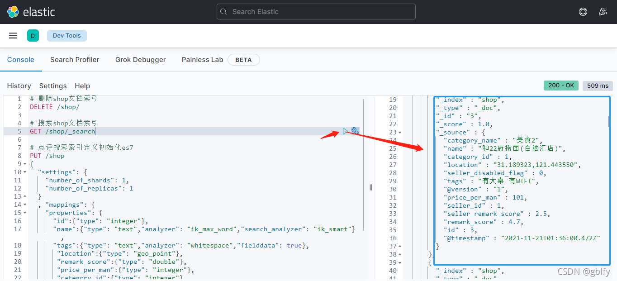Click the "_type" : "_doc" line 20
The height and width of the screenshot is (281, 617).
coord(468,108)
